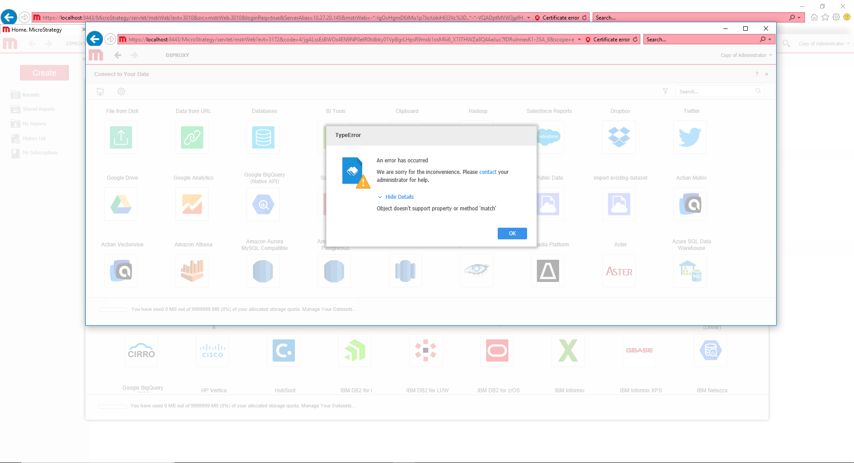
Task: Expand the Copy of Administrator user menu
Action: pyautogui.click(x=746, y=55)
